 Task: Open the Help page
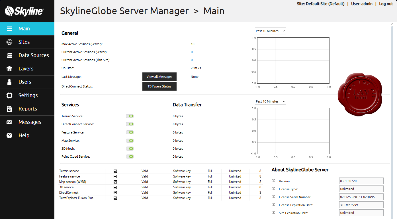tap(27, 135)
